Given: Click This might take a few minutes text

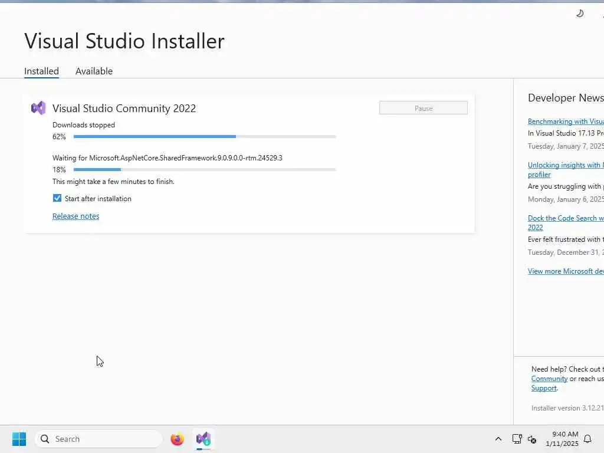Looking at the screenshot, I should tap(113, 182).
